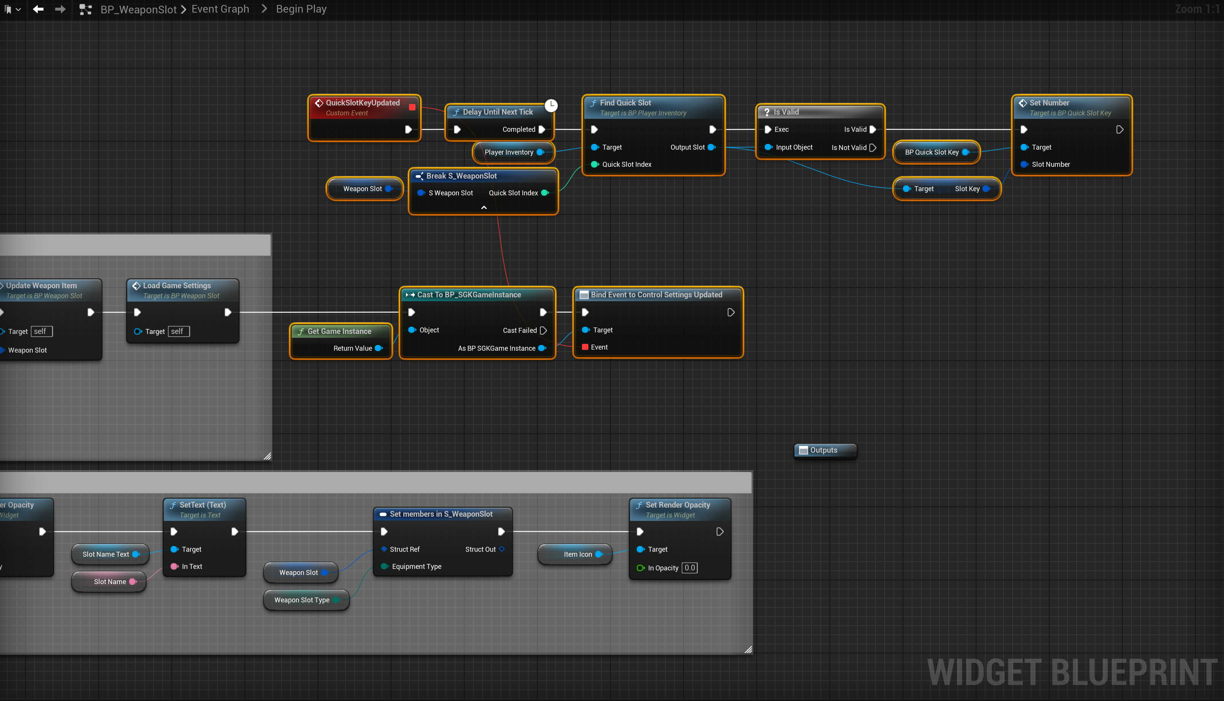Click the latent clock icon on Delay node
This screenshot has width=1224, height=701.
(x=551, y=105)
